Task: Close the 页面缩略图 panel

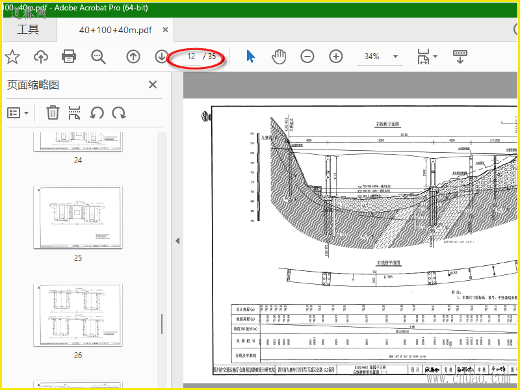Action: pos(153,84)
